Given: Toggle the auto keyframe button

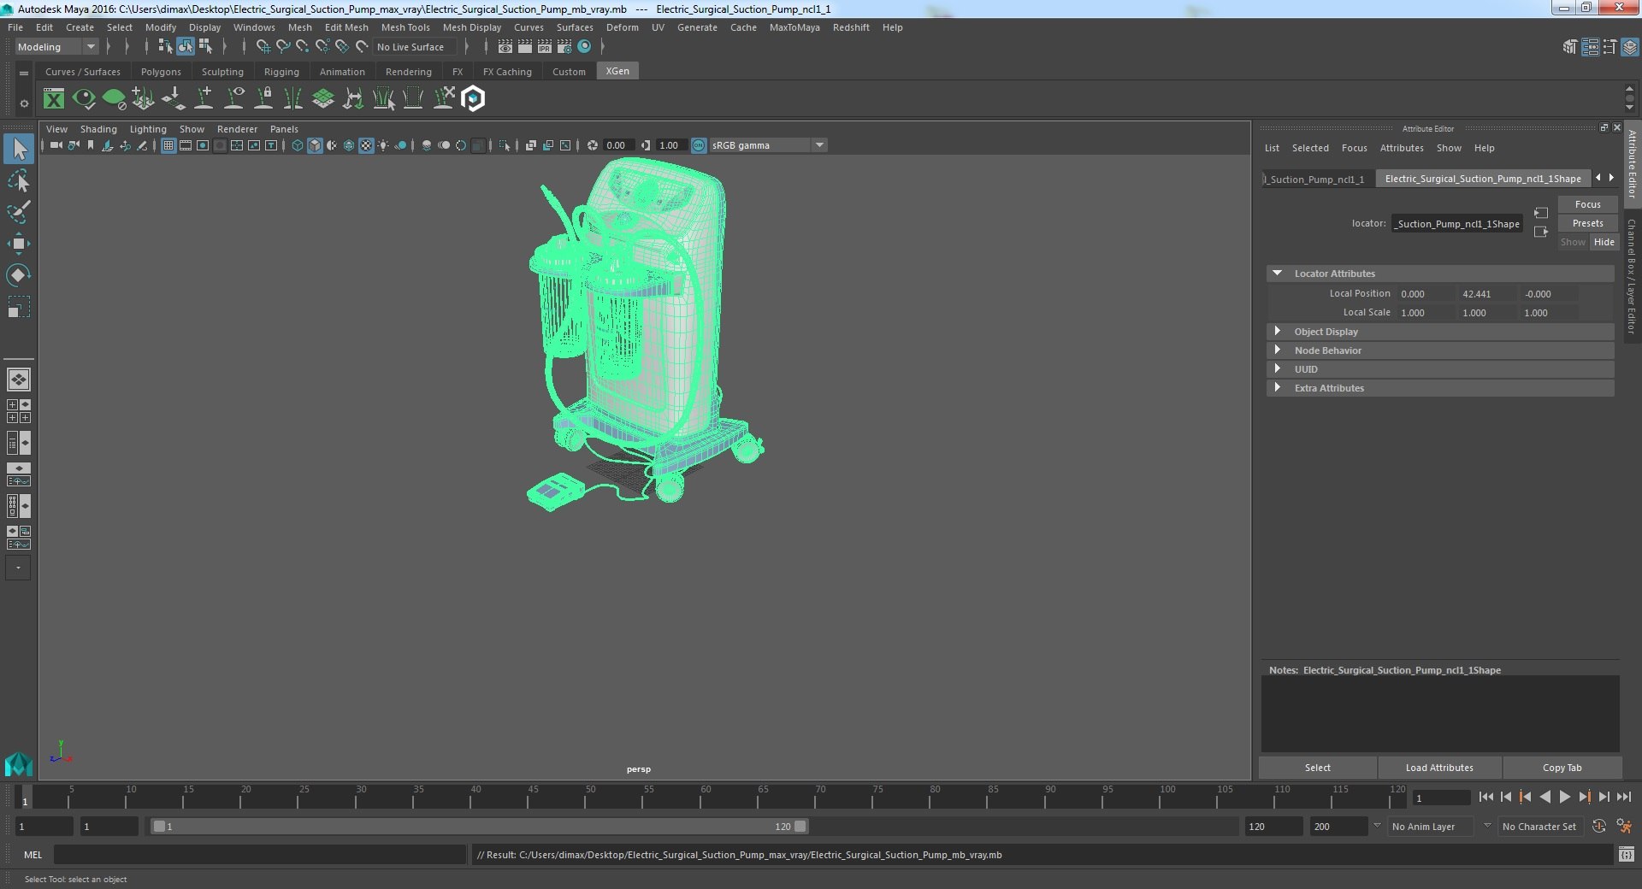Looking at the screenshot, I should [1598, 827].
